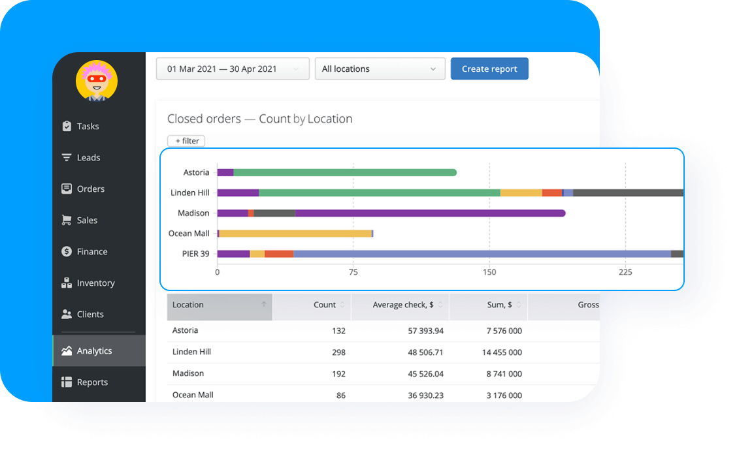Select the Inventory icon

pyautogui.click(x=67, y=283)
